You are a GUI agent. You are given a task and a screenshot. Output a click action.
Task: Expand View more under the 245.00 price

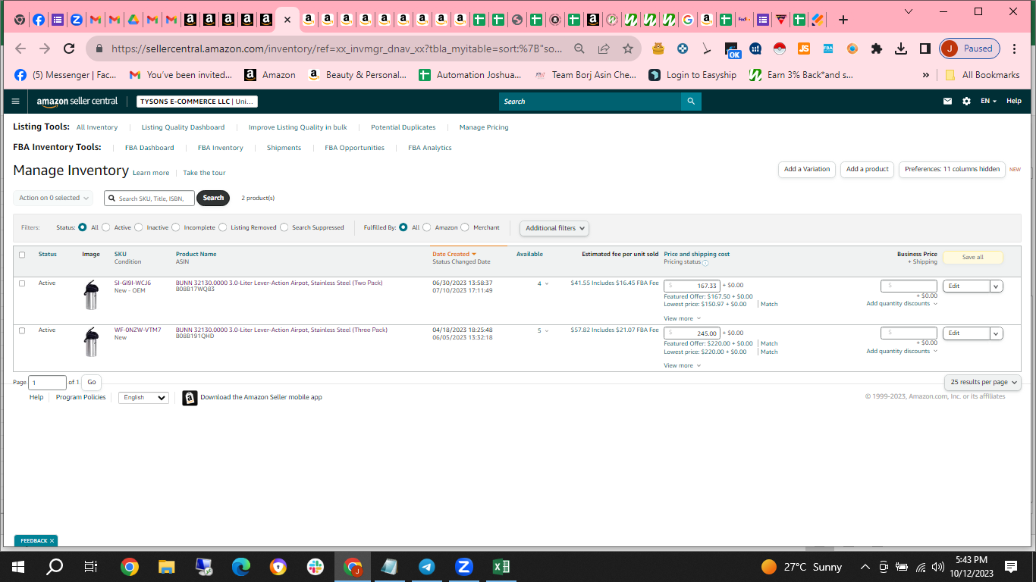(682, 366)
